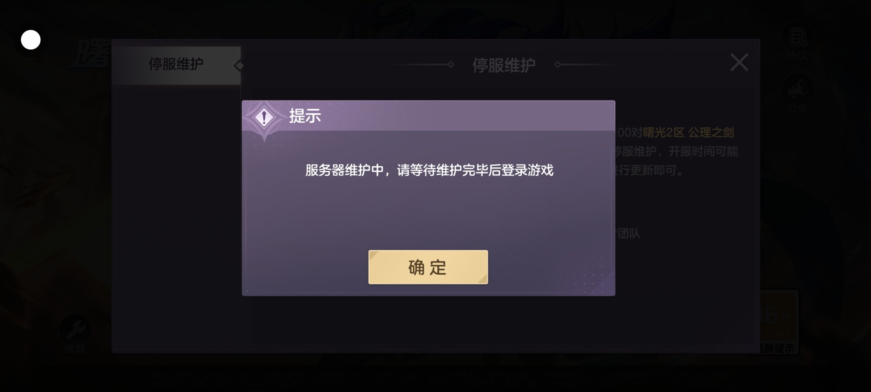
Task: Select the 停服维护 sidebar tab
Action: pyautogui.click(x=176, y=65)
